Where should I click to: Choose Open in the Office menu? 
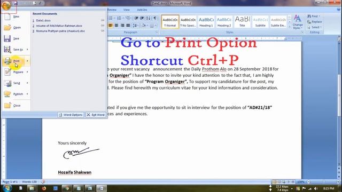[x=15, y=27]
